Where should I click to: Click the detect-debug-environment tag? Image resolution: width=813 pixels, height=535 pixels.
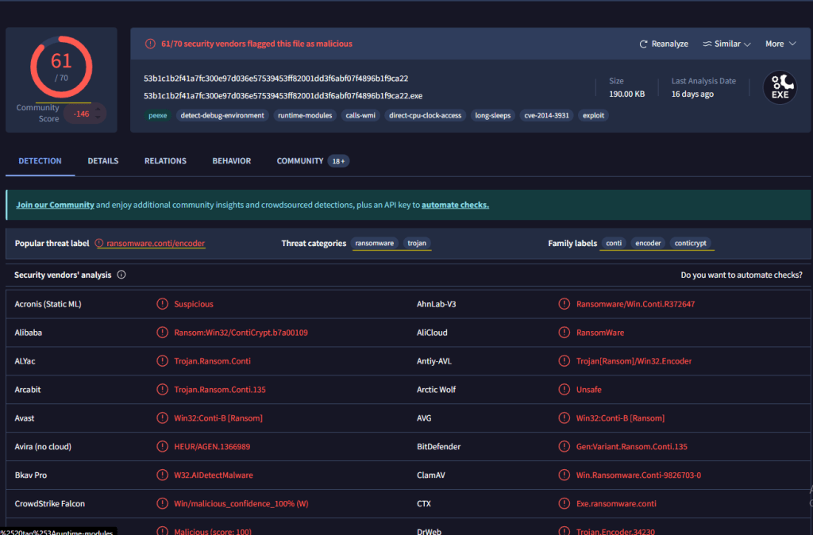222,115
